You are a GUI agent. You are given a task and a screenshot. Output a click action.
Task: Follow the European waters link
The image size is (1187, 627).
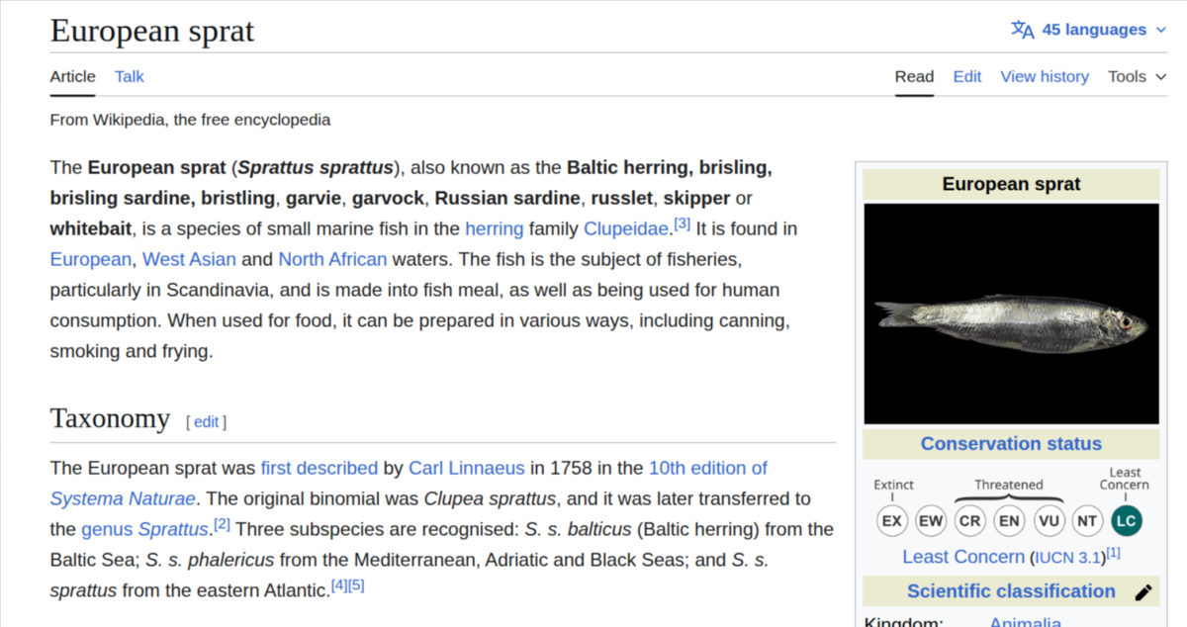coord(90,259)
